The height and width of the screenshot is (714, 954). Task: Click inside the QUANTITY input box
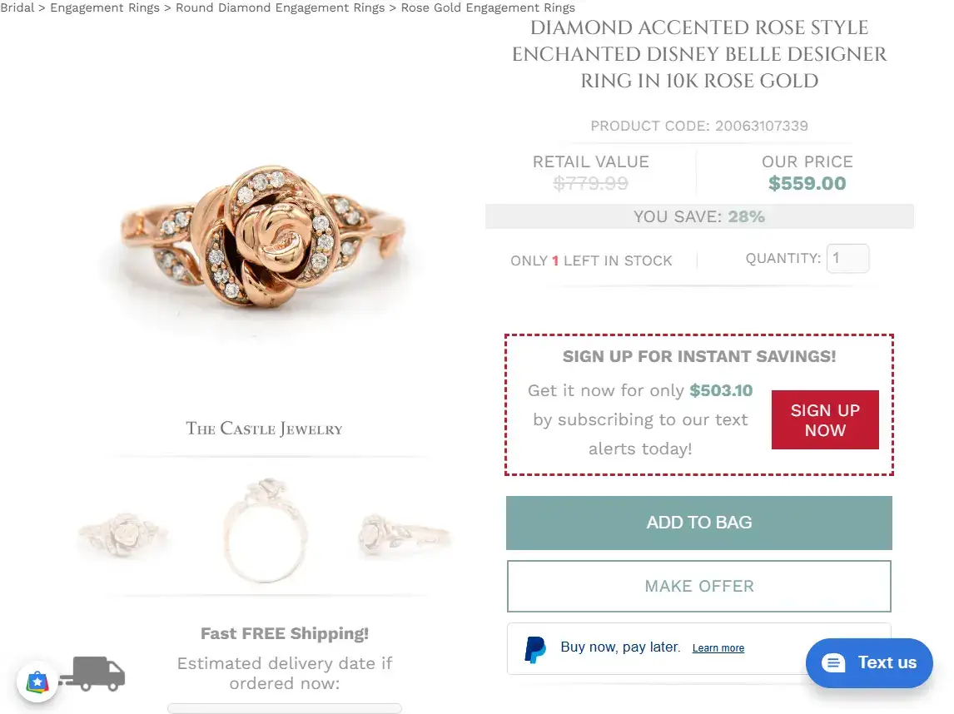847,259
